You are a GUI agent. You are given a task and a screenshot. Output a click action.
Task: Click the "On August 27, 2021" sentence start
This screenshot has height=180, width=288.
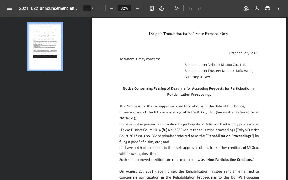[x=136, y=171]
